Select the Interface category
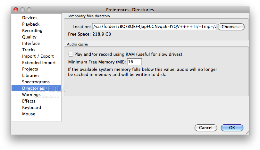 (x=31, y=43)
